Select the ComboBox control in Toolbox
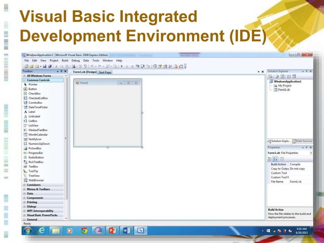The width and height of the screenshot is (324, 243). [35, 103]
